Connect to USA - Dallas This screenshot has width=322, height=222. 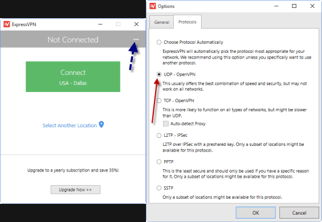pos(73,77)
